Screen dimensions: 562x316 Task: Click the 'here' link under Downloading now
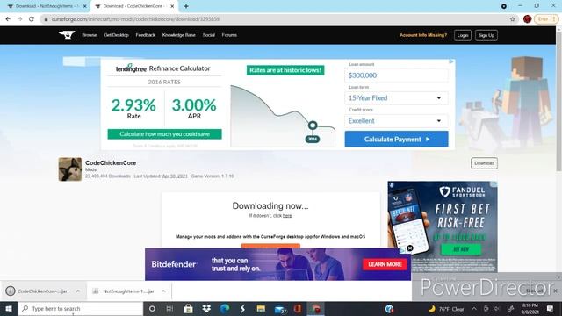click(287, 216)
